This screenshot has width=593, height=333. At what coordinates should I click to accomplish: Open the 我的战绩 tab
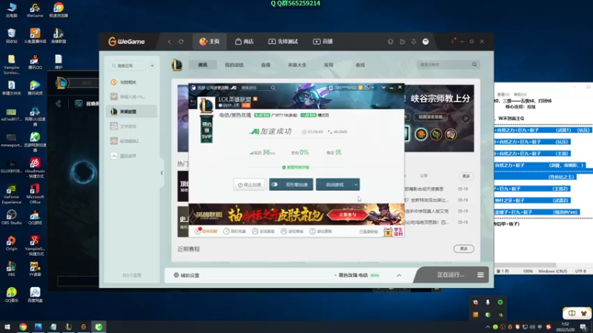[234, 65]
